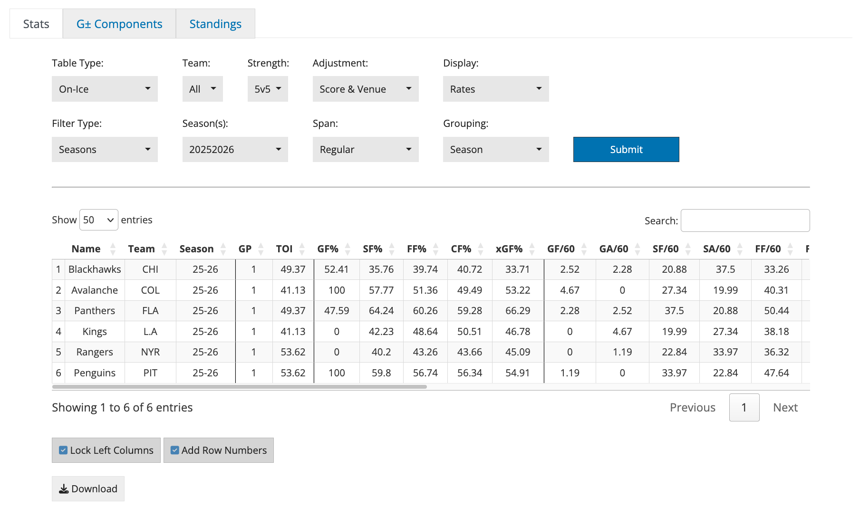
Task: Sort by Team column sort icon
Action: 164,249
